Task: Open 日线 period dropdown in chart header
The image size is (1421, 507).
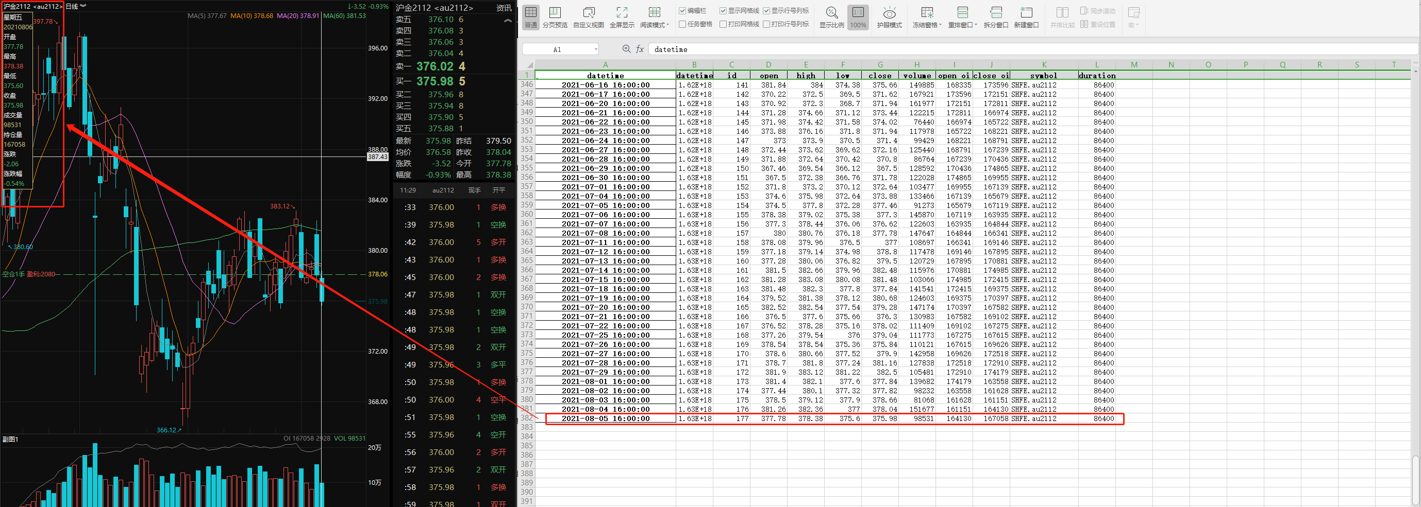Action: (76, 6)
